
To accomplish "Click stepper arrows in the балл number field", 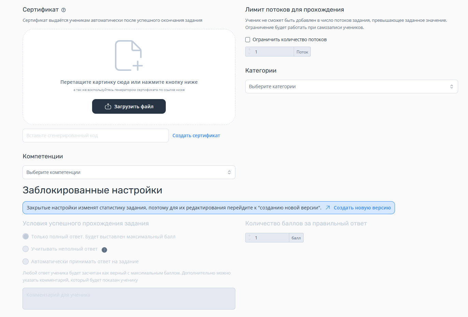I will click(249, 238).
